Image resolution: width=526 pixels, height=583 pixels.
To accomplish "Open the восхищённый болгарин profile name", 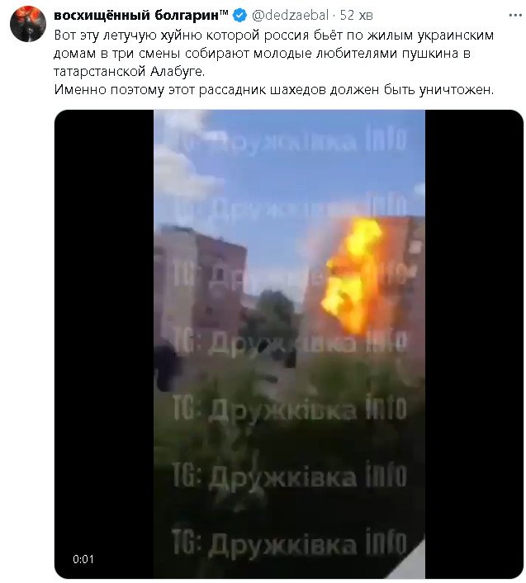I will click(x=141, y=15).
